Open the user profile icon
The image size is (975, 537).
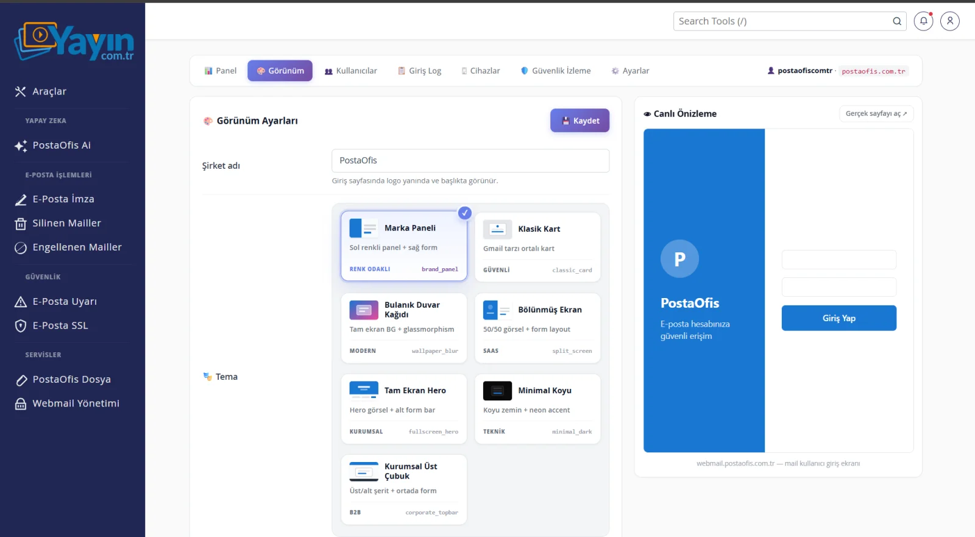950,21
